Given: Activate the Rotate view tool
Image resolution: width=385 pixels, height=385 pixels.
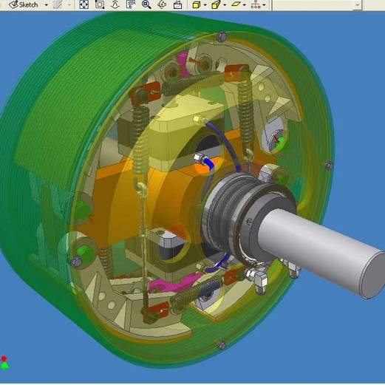Looking at the screenshot, I should pyautogui.click(x=162, y=4).
